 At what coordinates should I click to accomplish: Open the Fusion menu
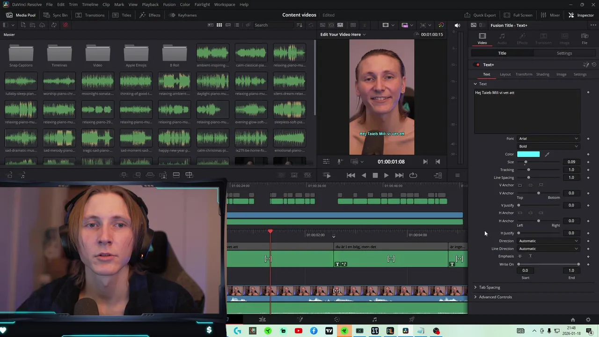[x=169, y=4]
